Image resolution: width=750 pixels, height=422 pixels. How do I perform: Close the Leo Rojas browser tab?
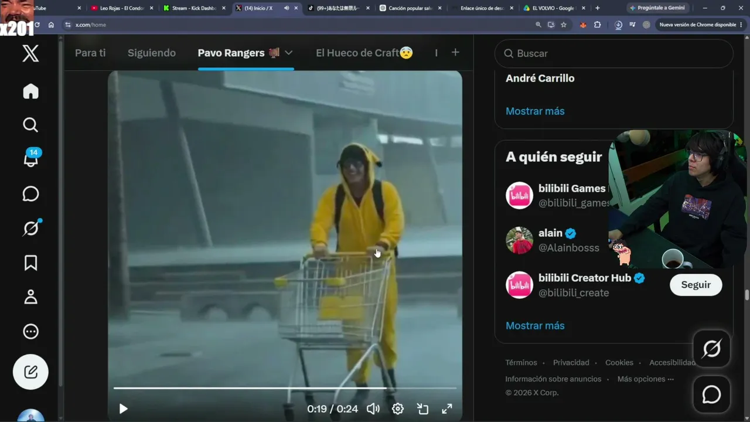151,8
